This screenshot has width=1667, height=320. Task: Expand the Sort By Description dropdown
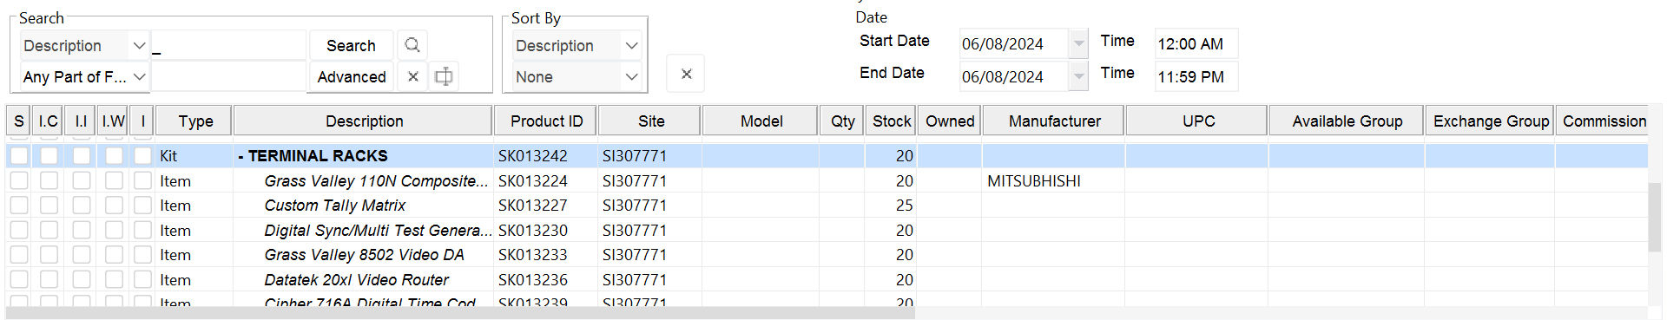point(631,45)
